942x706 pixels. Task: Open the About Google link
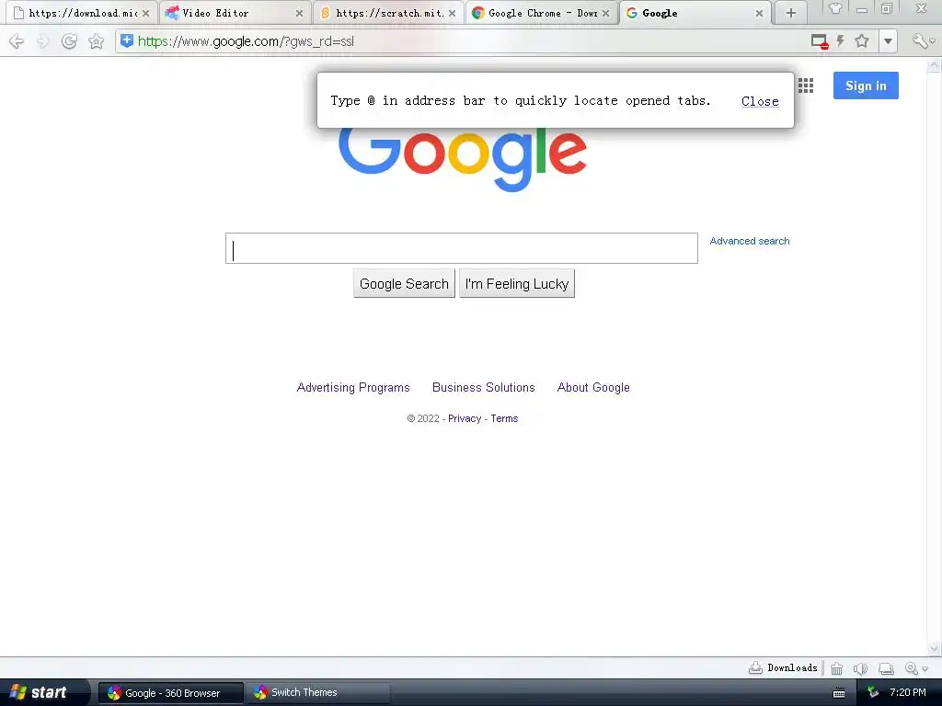point(593,387)
